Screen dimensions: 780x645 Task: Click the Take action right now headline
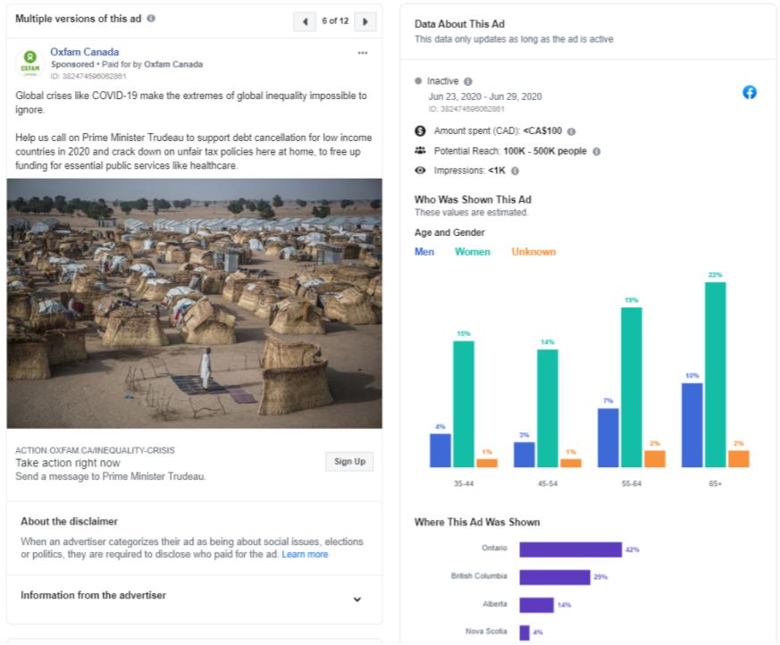point(68,463)
